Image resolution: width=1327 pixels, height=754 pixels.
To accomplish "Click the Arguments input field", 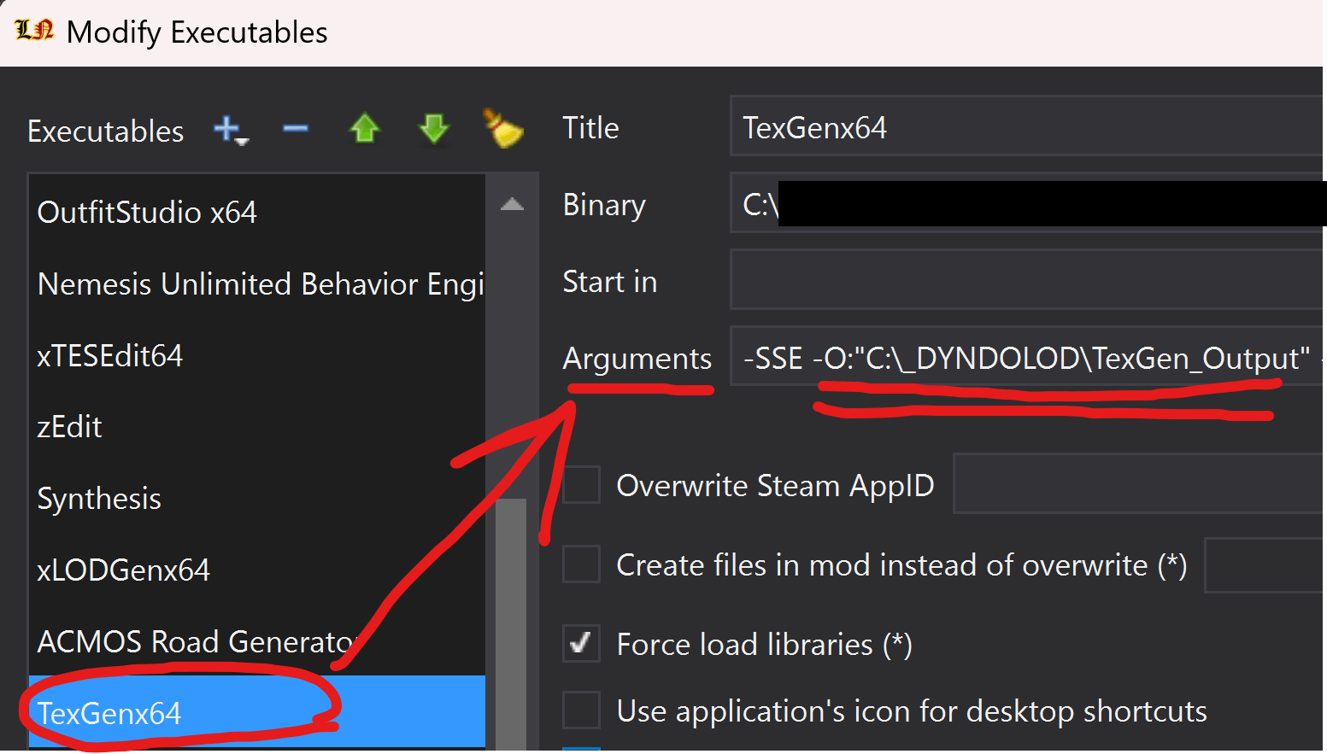I will [1025, 357].
